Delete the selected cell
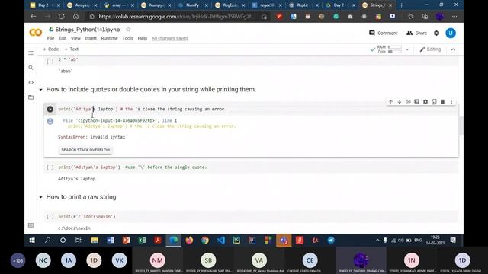This screenshot has height=274, width=488. tap(443, 102)
